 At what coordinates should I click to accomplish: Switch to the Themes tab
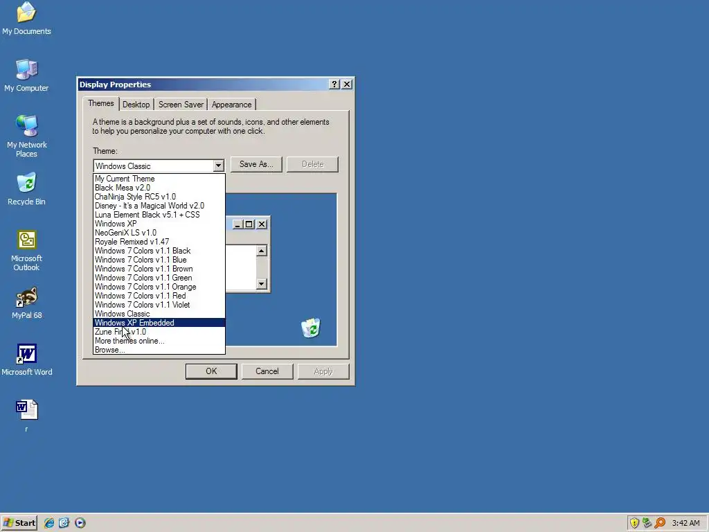coord(101,104)
